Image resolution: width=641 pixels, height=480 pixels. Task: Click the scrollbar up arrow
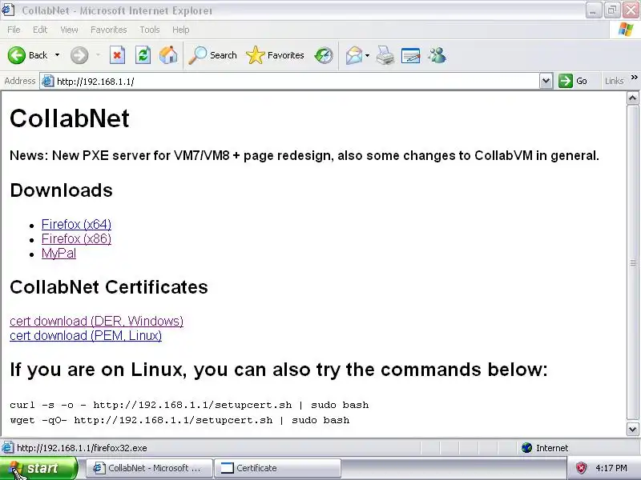point(632,98)
